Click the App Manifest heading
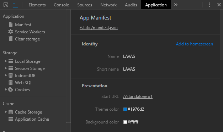The height and width of the screenshot is (132, 223). click(95, 18)
